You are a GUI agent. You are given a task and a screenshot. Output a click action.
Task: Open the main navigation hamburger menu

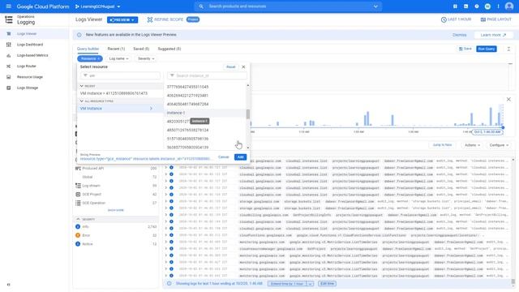pos(9,6)
